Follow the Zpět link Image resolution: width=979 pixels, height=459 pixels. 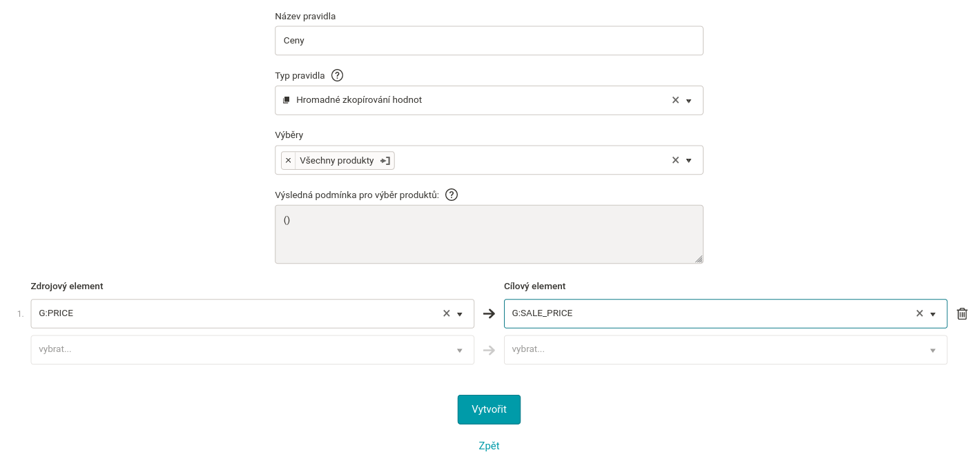pos(489,446)
